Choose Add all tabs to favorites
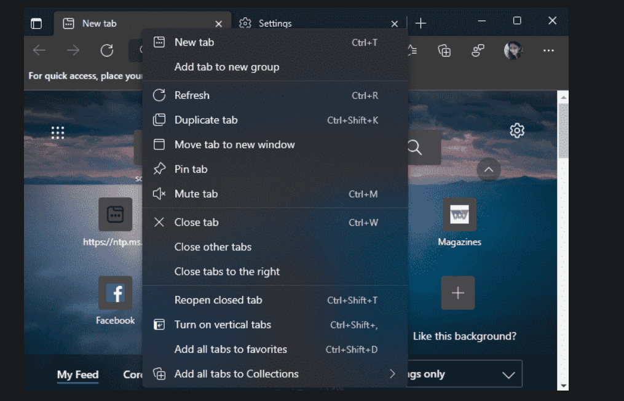The height and width of the screenshot is (401, 624). tap(275, 349)
